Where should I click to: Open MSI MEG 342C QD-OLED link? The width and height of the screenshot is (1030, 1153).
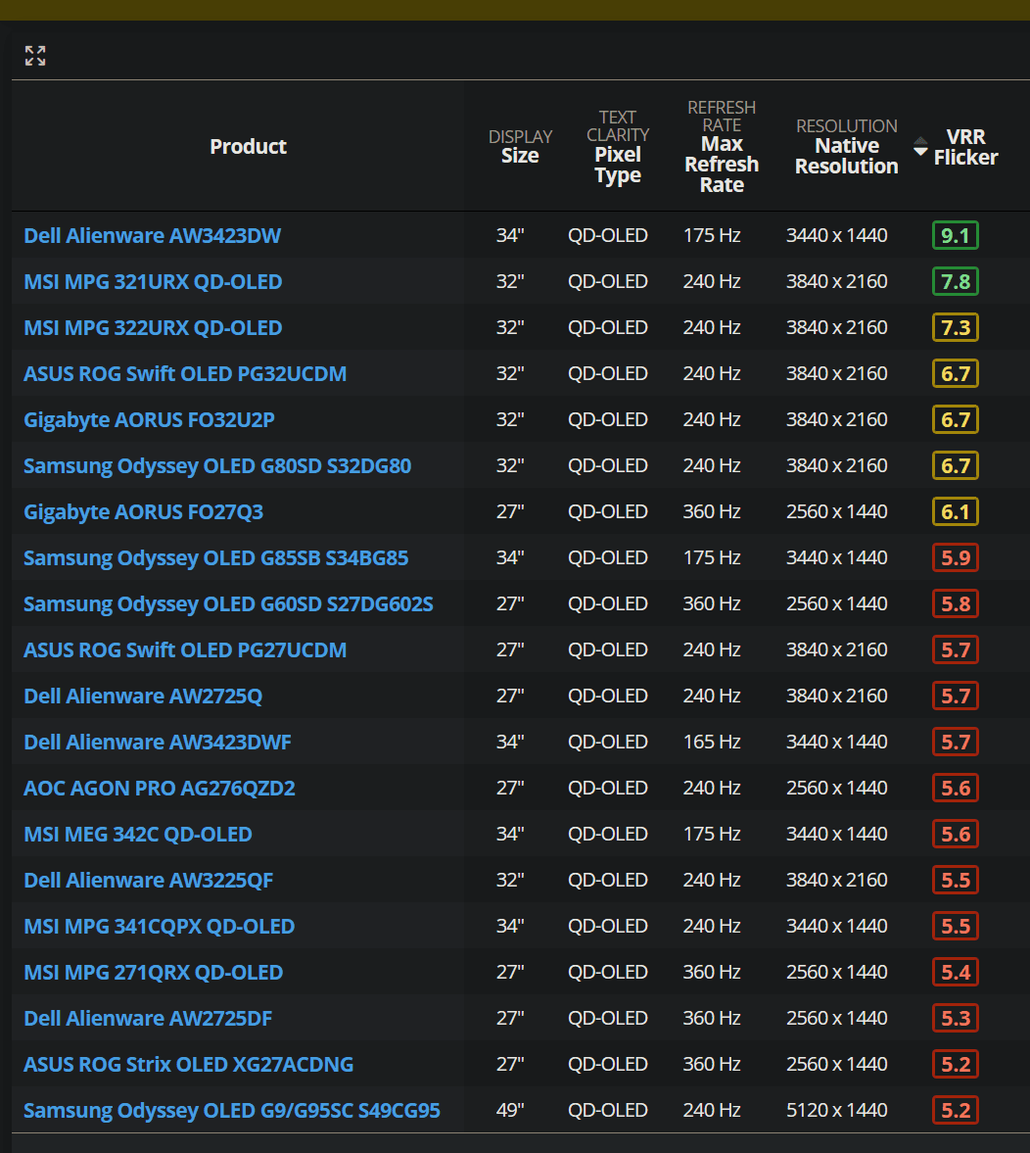click(138, 835)
